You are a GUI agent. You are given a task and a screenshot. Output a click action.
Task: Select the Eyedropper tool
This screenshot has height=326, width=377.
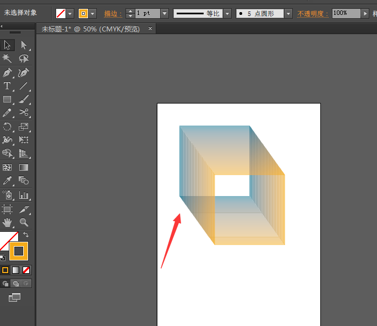point(7,181)
